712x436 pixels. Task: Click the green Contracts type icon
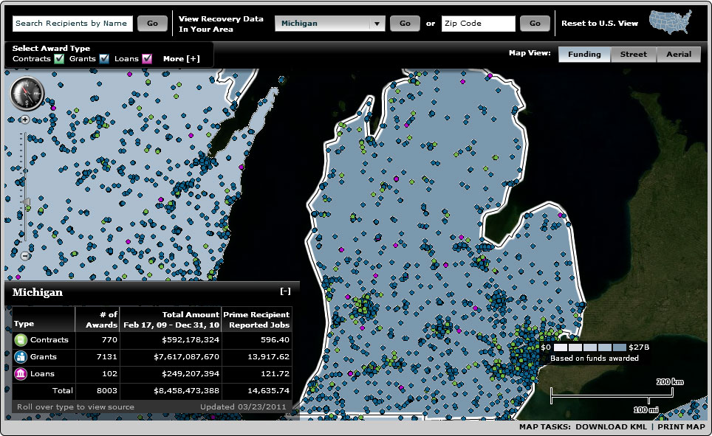coord(21,340)
